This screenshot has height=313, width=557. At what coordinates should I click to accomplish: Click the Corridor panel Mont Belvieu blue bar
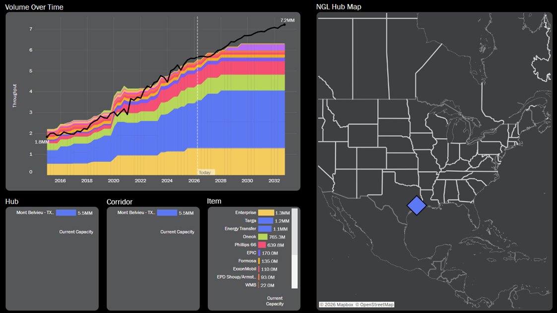click(x=167, y=212)
